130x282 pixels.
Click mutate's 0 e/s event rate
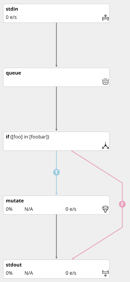(71, 209)
